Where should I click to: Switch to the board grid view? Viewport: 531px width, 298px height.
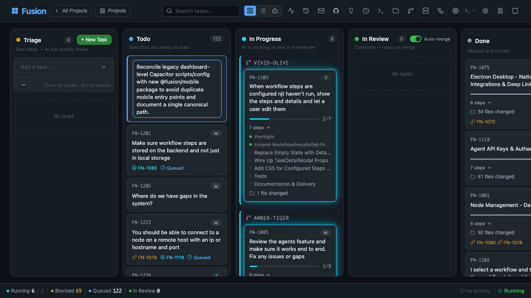(x=250, y=11)
